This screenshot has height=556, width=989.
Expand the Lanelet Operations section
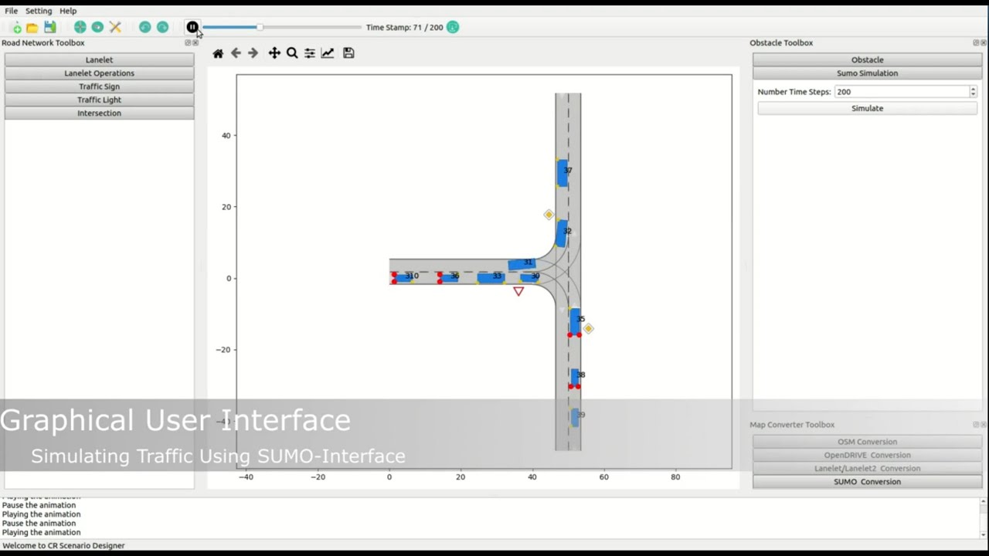(x=99, y=73)
